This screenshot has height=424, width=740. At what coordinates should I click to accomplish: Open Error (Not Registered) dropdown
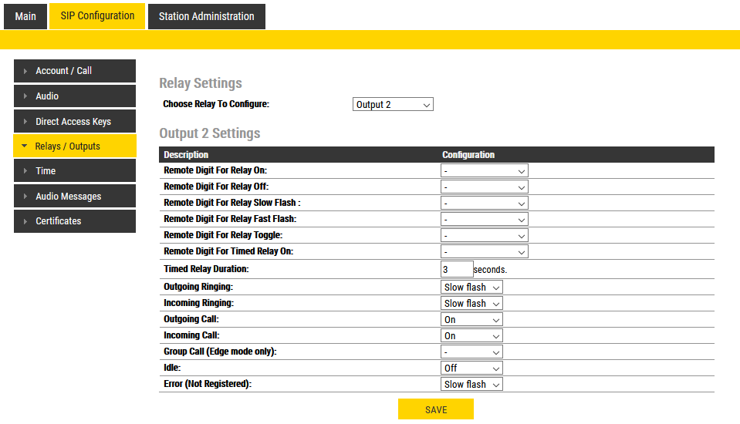coord(471,385)
